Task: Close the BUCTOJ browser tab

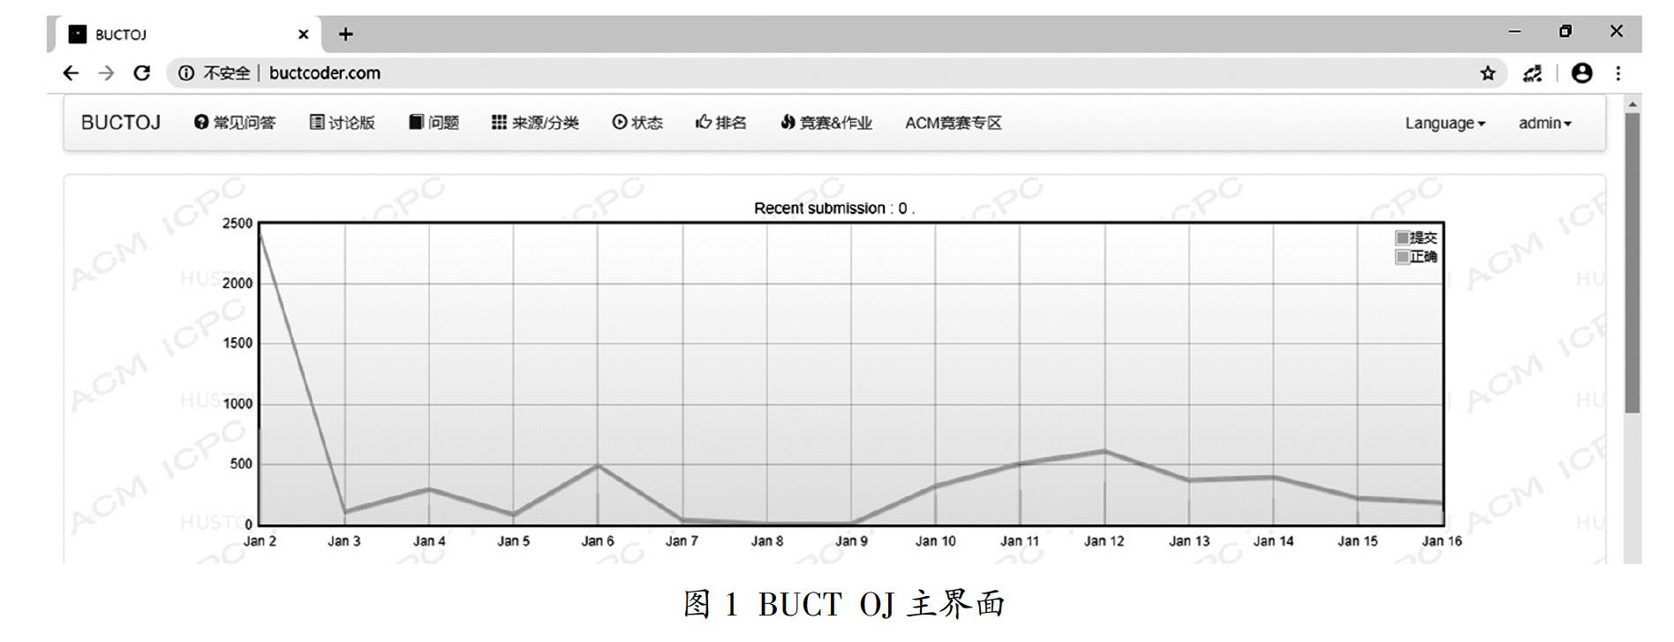Action: [x=303, y=34]
